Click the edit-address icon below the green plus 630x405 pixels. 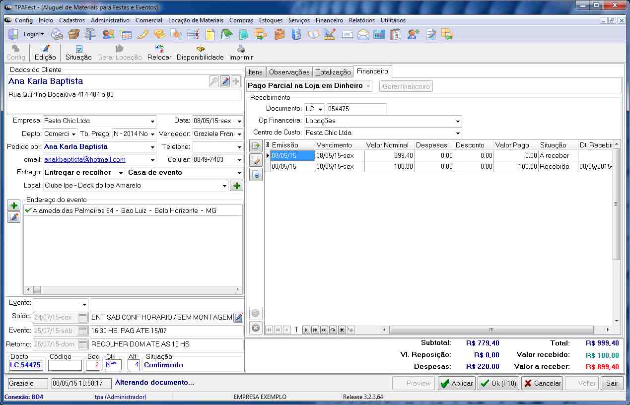click(x=14, y=217)
